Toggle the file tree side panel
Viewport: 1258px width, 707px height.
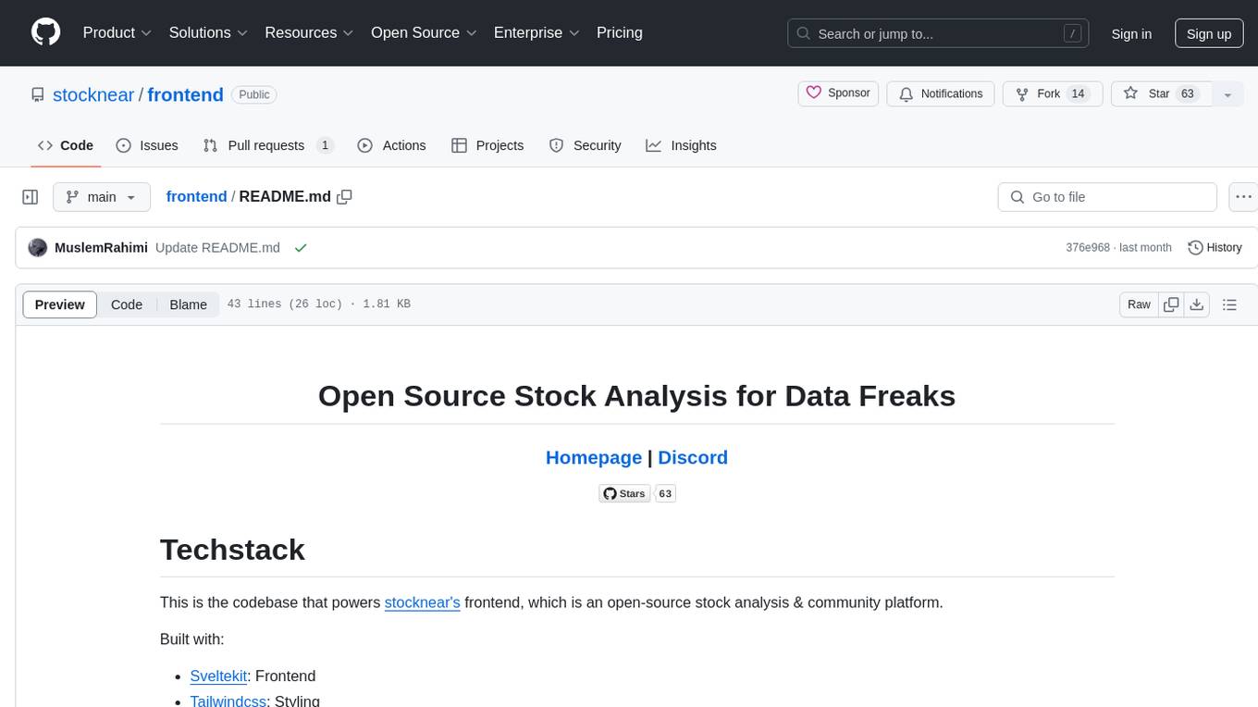tap(31, 197)
